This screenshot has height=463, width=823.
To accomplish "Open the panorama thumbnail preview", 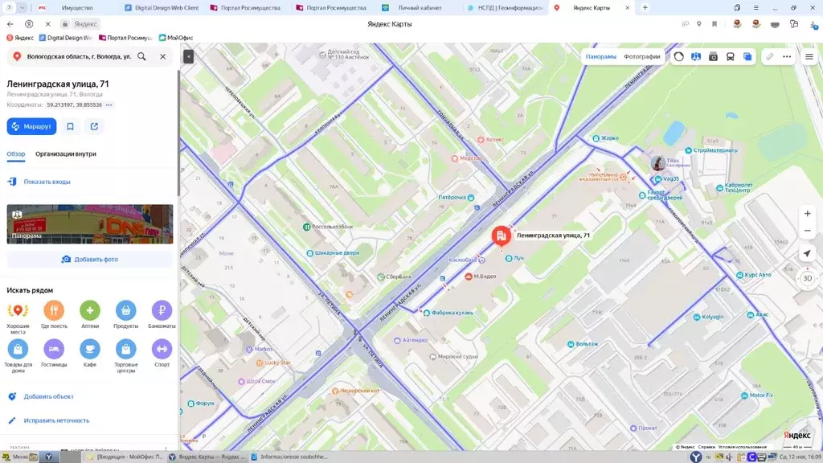I will [x=90, y=223].
